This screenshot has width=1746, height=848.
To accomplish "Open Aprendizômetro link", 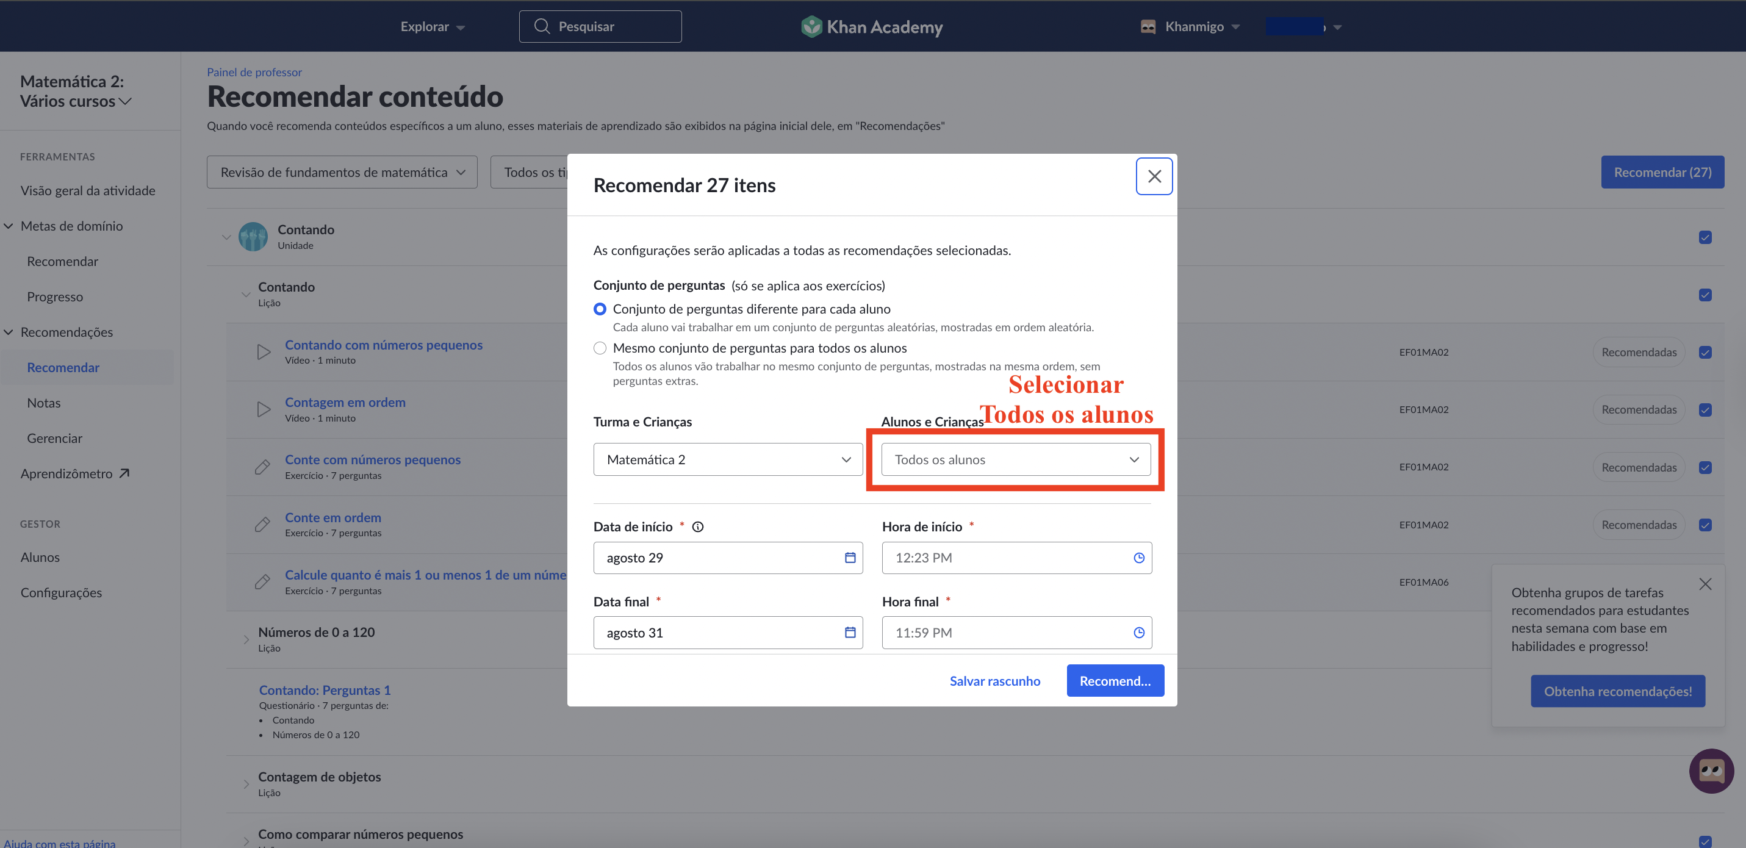I will coord(66,473).
